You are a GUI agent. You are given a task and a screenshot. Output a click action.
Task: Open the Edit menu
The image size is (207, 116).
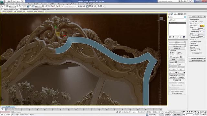[x=7, y=4]
